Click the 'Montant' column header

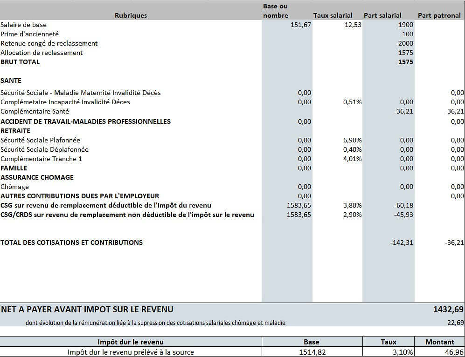440,342
